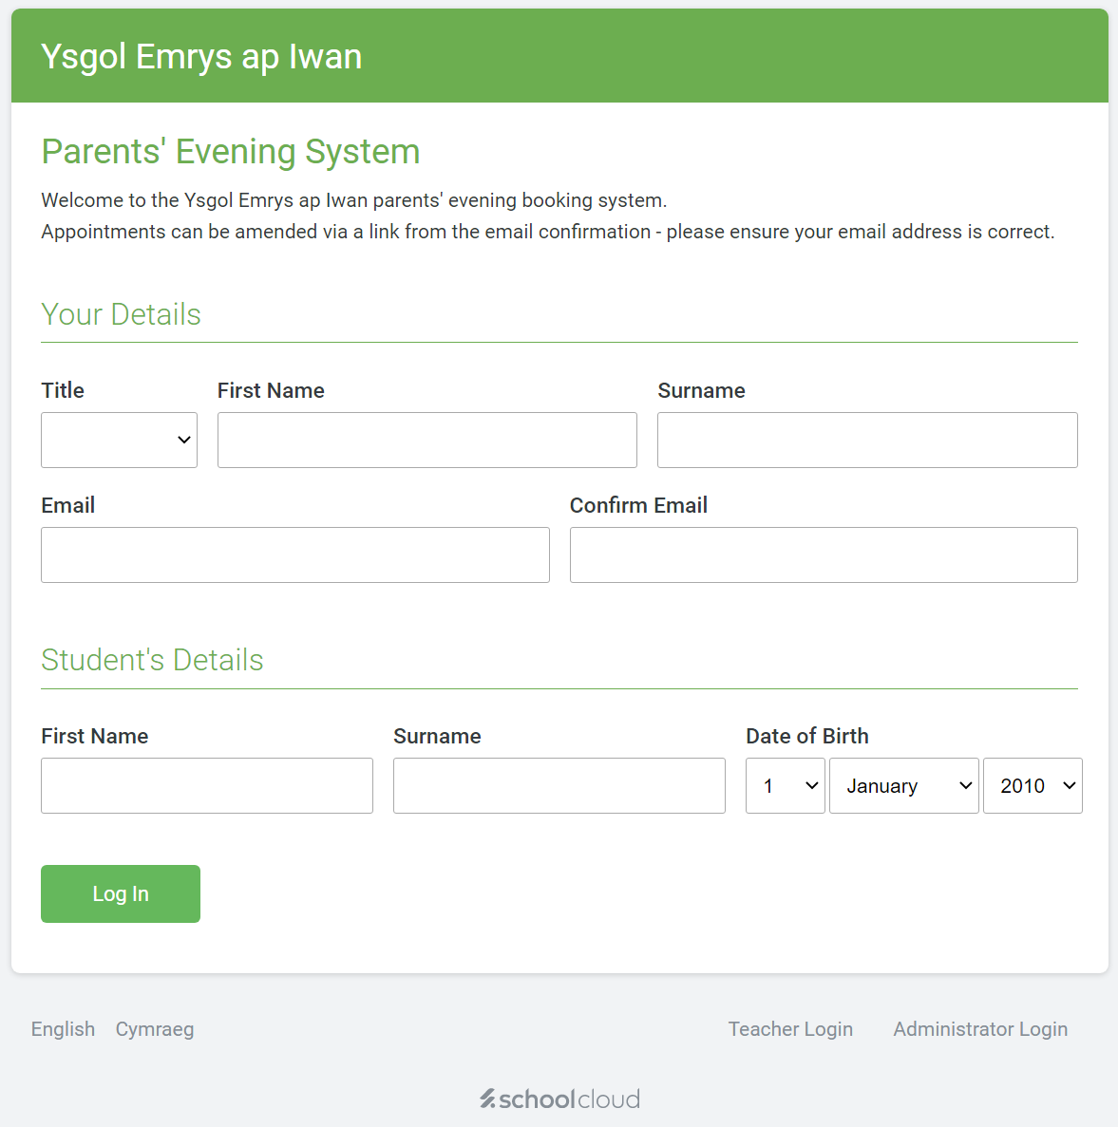The height and width of the screenshot is (1127, 1118).
Task: Click the Parents' Evening System heading
Action: 231,152
